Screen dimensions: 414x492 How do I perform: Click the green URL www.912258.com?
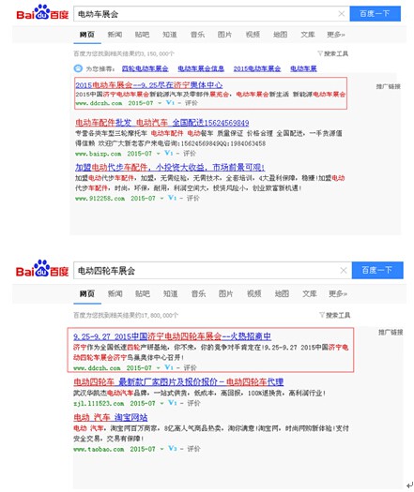(x=100, y=199)
